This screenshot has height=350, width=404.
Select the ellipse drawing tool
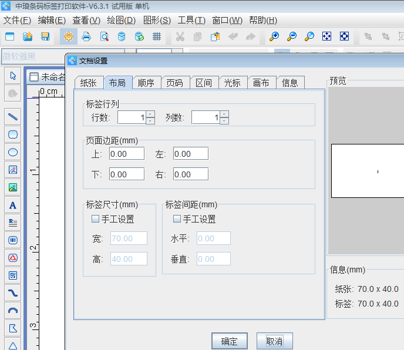pyautogui.click(x=12, y=152)
